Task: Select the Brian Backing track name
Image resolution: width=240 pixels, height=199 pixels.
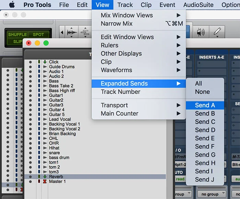Action: tap(62, 133)
